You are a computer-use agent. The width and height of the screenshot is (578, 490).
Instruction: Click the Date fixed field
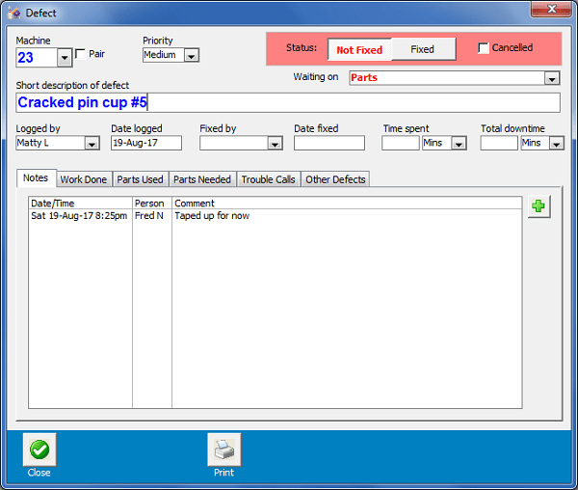(x=329, y=143)
